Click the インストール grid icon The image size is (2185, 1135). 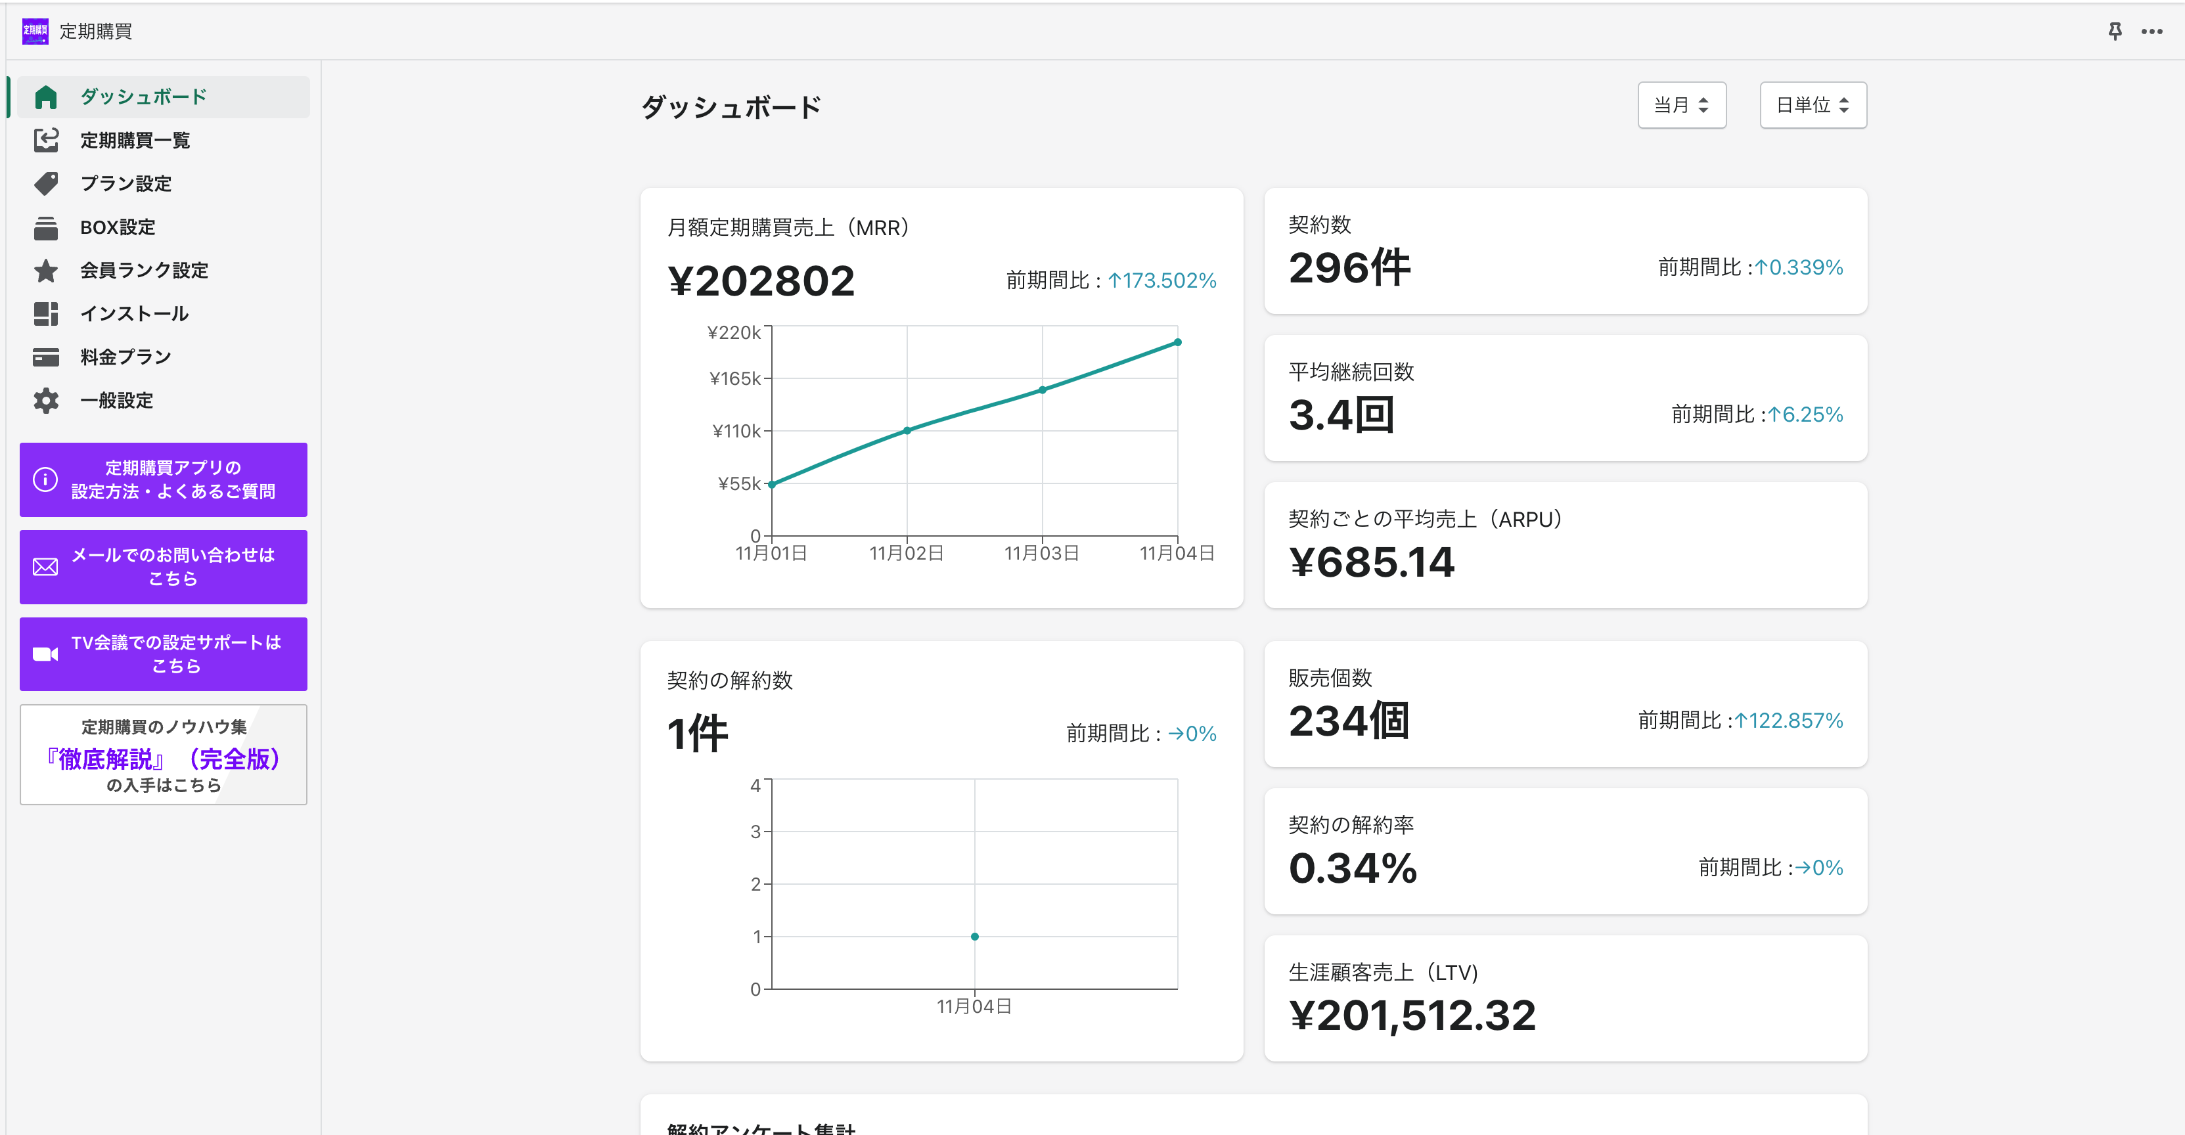[46, 314]
